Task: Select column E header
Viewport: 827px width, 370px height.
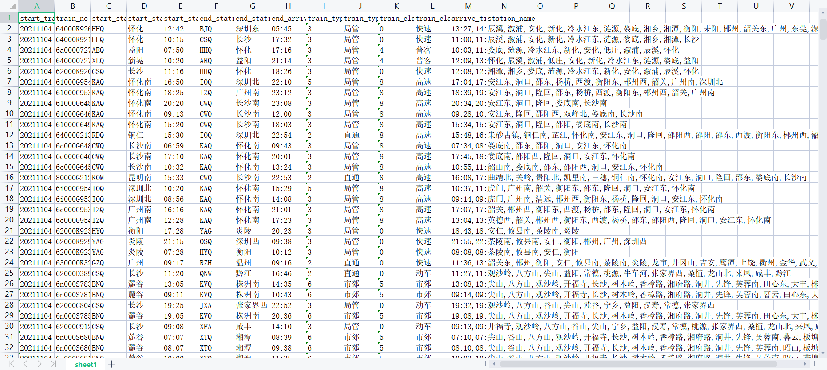Action: (x=180, y=6)
